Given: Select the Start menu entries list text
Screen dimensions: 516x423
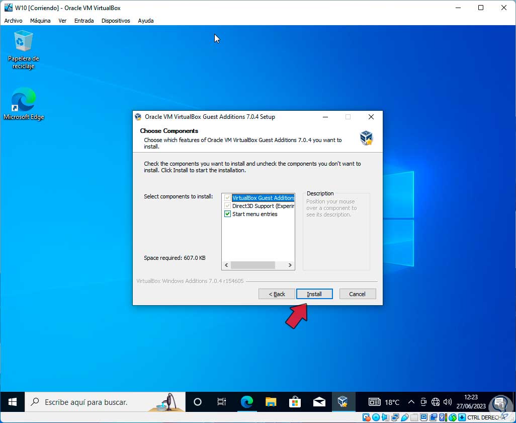Looking at the screenshot, I should click(x=254, y=214).
